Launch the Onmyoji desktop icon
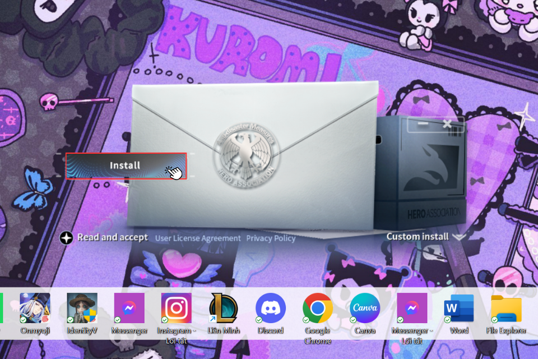This screenshot has height=359, width=538. (x=35, y=308)
